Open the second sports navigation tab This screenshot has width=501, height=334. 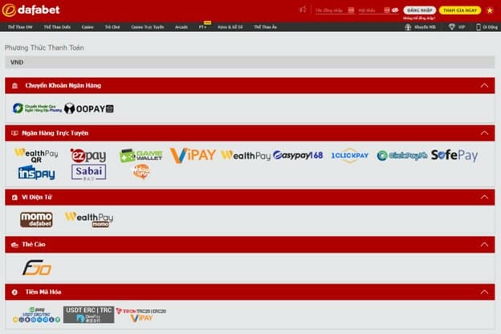click(x=57, y=27)
